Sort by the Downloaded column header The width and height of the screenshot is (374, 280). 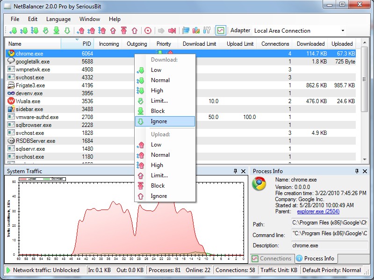click(310, 44)
